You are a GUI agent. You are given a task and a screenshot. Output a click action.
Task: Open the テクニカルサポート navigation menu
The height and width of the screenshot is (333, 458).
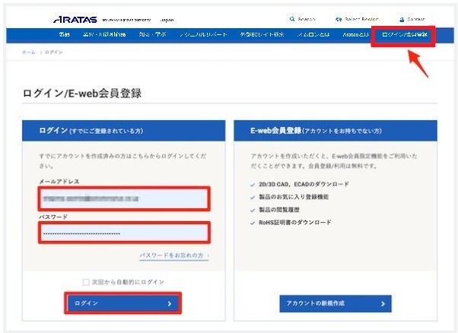[203, 34]
